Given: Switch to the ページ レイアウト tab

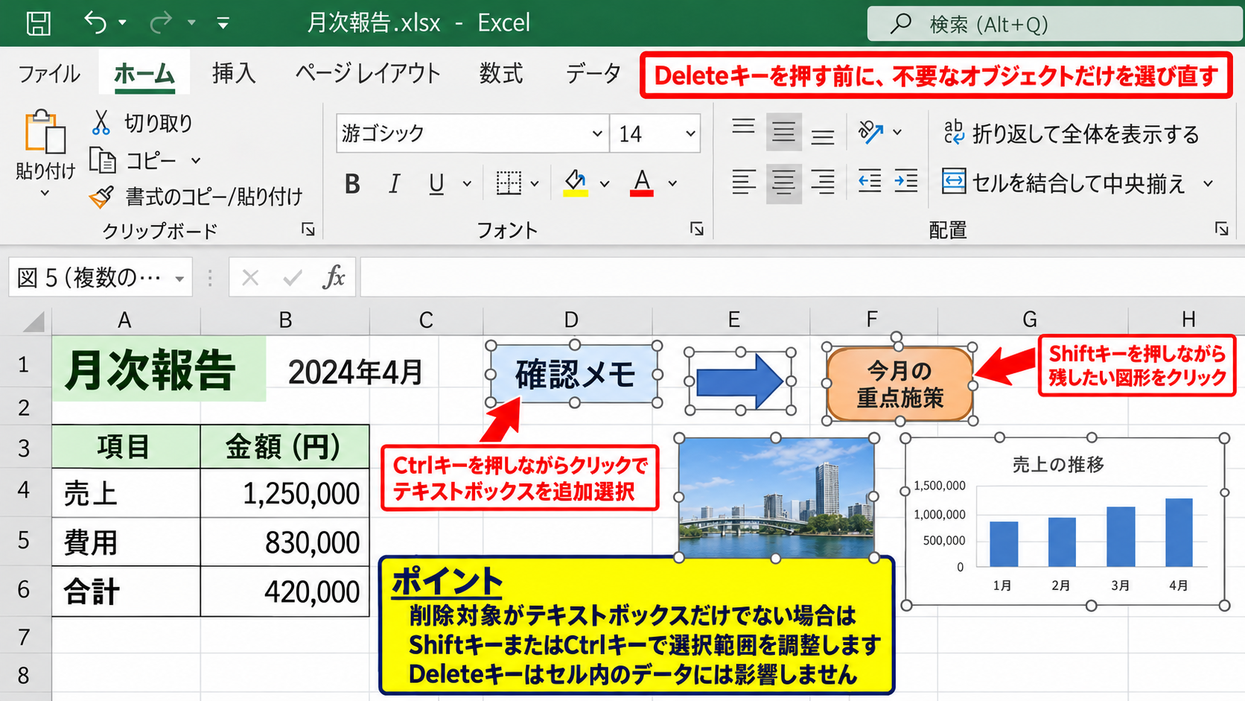Looking at the screenshot, I should (x=368, y=73).
